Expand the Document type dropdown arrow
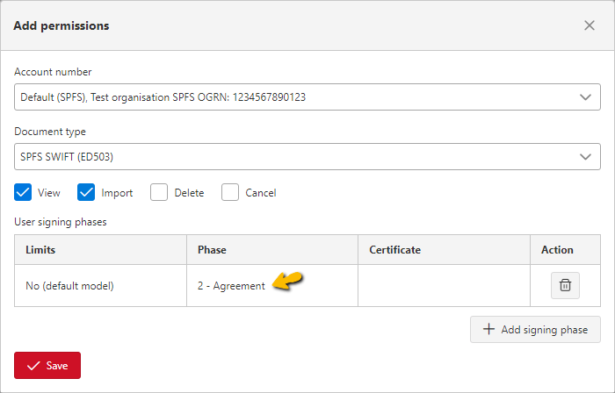 point(585,157)
